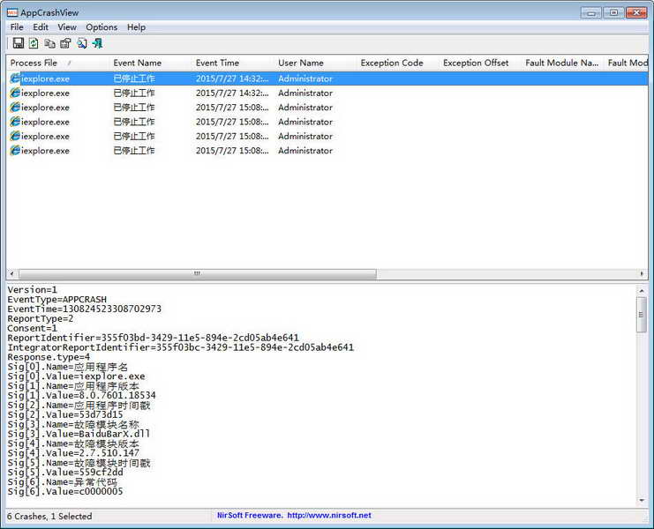Click the Exit toolbar icon
The height and width of the screenshot is (529, 654).
pyautogui.click(x=98, y=43)
